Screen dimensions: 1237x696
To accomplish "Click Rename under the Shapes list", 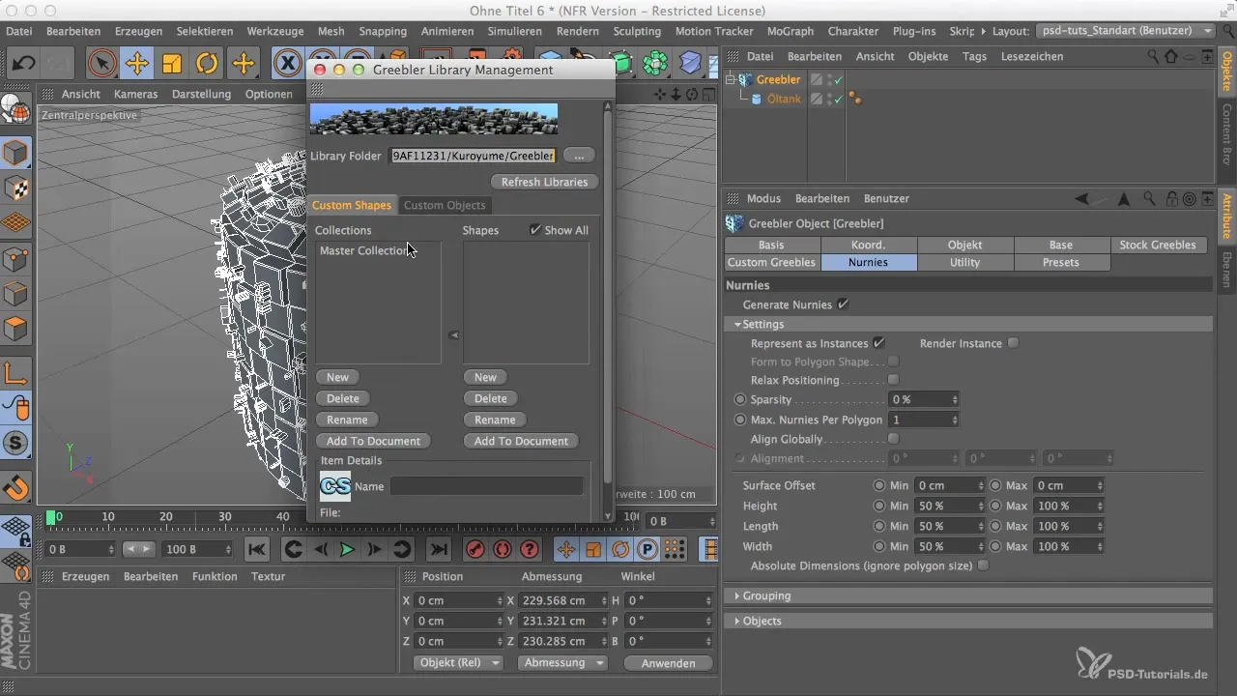I will tap(495, 420).
